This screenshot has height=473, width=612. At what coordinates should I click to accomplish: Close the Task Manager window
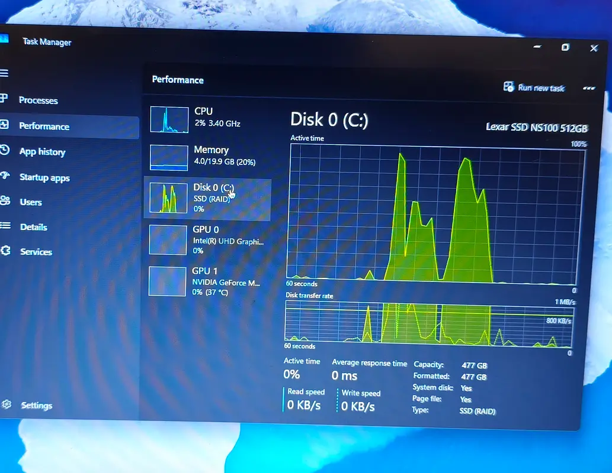coord(594,48)
